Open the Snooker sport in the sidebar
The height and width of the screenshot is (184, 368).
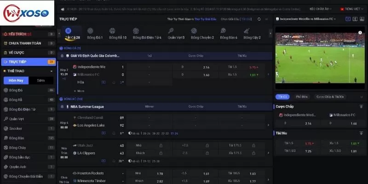(x=16, y=129)
